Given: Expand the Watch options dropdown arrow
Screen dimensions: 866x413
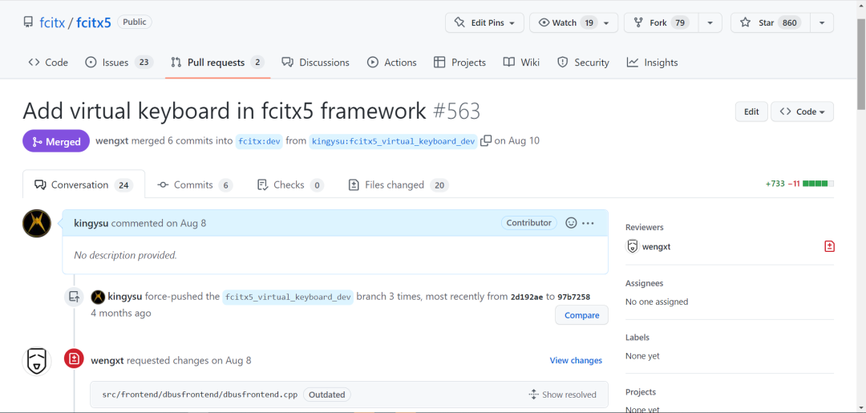Looking at the screenshot, I should tap(607, 22).
